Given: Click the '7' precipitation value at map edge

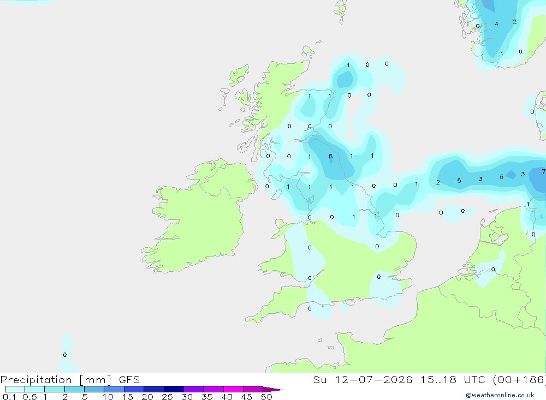Looking at the screenshot, I should tap(544, 171).
